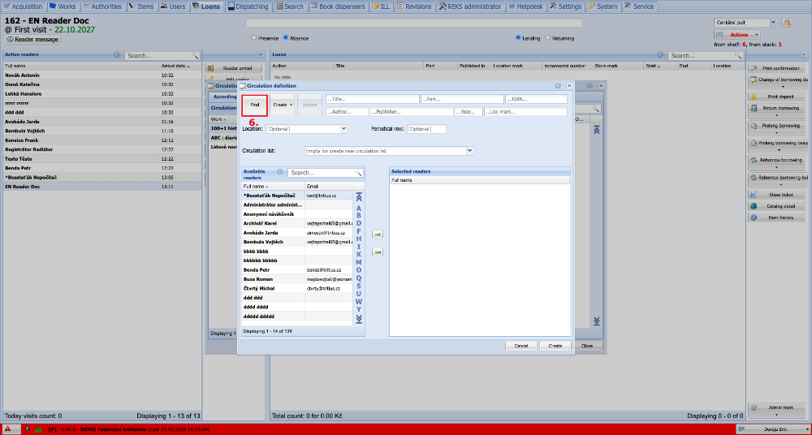812x435 pixels.
Task: Jump to last page of available readers
Action: (x=359, y=319)
